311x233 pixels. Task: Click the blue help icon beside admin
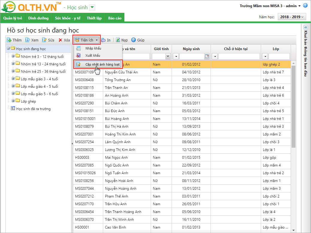point(305,6)
